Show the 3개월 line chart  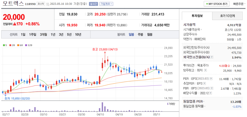click(43, 35)
